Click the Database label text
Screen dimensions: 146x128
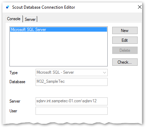click(x=17, y=82)
